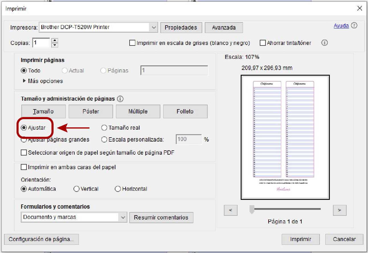
Task: Toggle Ahorrar tinta/tóner checkbox
Action: (263, 43)
